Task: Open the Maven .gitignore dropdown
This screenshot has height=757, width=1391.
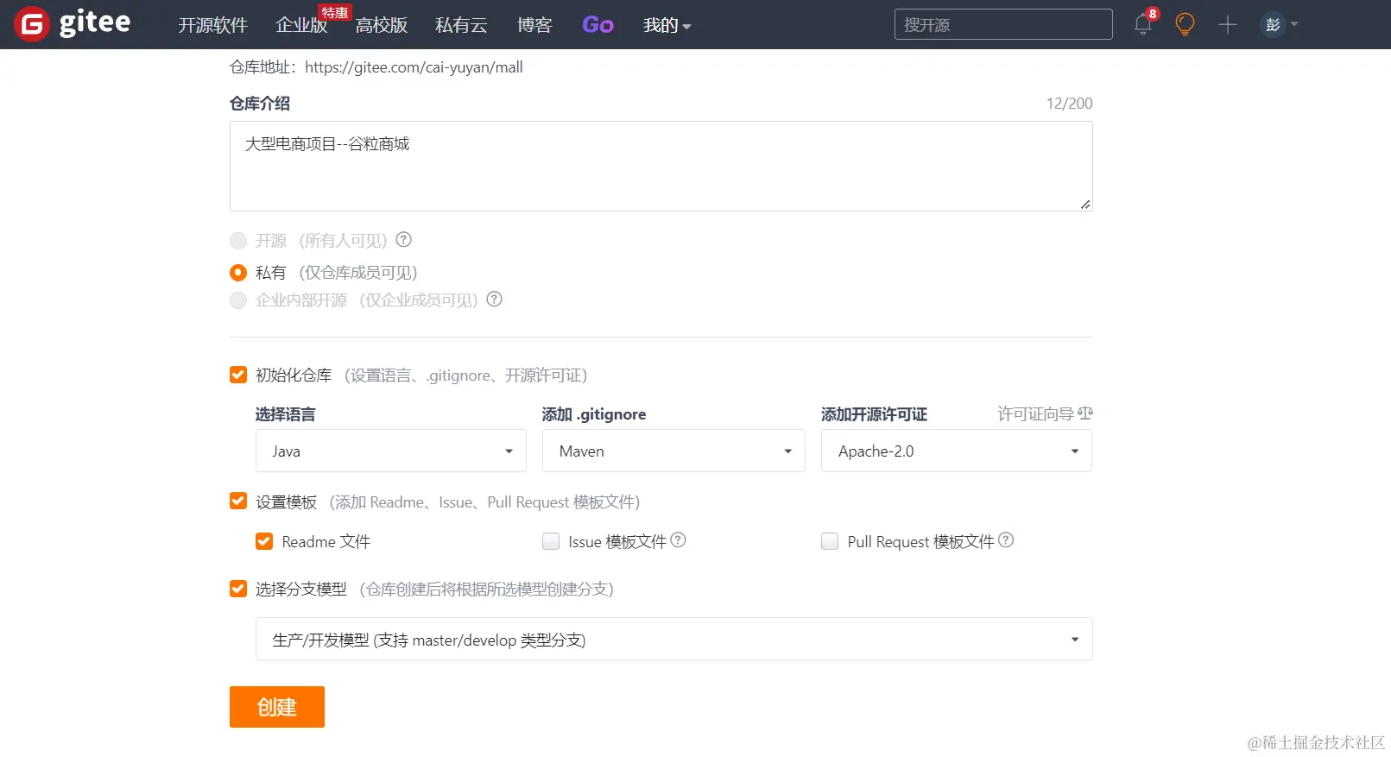Action: [673, 451]
